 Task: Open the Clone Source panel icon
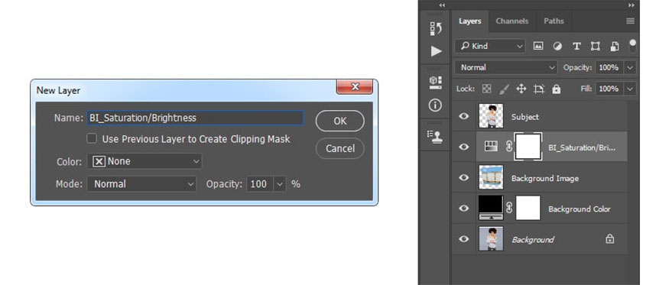[x=435, y=136]
